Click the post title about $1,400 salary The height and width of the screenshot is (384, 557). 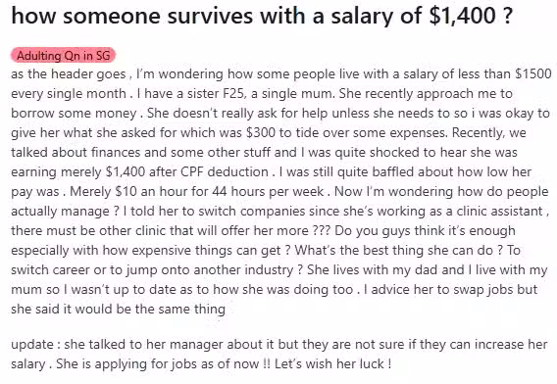[x=262, y=16]
